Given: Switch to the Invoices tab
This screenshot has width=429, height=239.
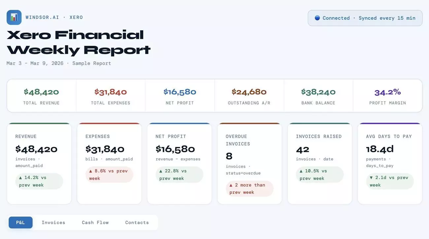Looking at the screenshot, I should coord(53,222).
